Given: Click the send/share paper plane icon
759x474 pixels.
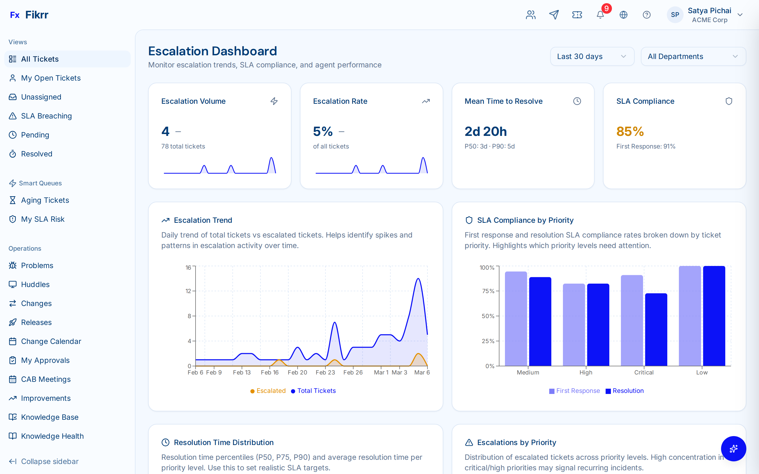Looking at the screenshot, I should [x=554, y=14].
